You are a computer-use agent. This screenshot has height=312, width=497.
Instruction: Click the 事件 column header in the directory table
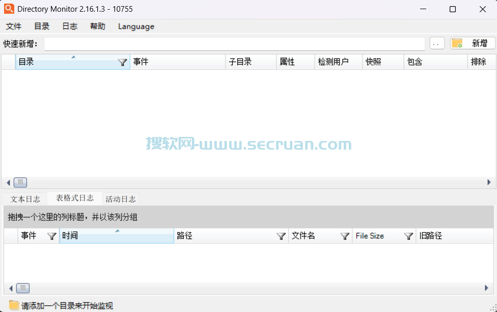(178, 62)
